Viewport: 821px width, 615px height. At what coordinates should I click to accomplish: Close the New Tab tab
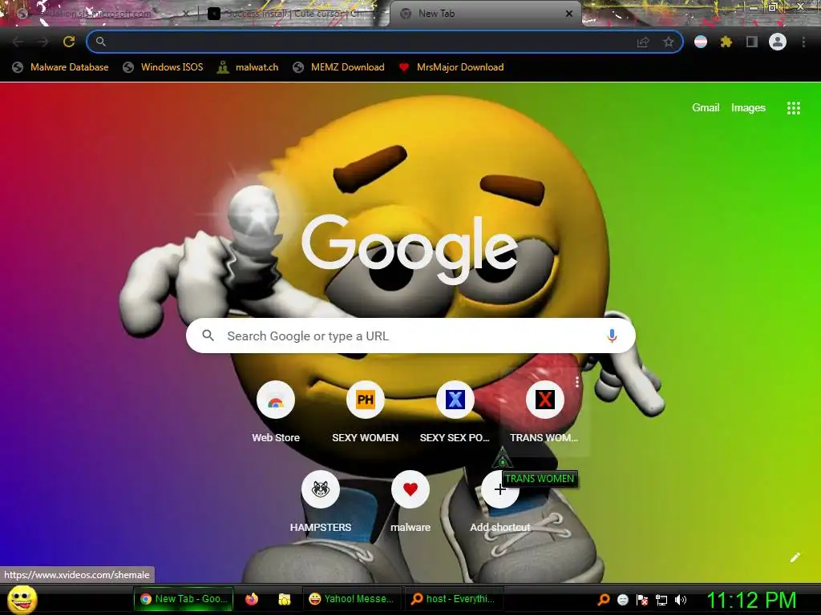[569, 14]
